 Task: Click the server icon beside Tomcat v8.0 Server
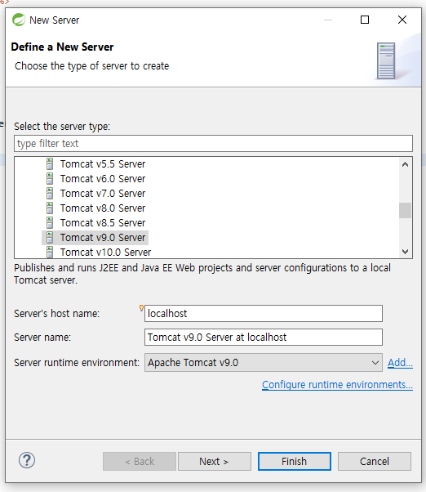click(50, 208)
